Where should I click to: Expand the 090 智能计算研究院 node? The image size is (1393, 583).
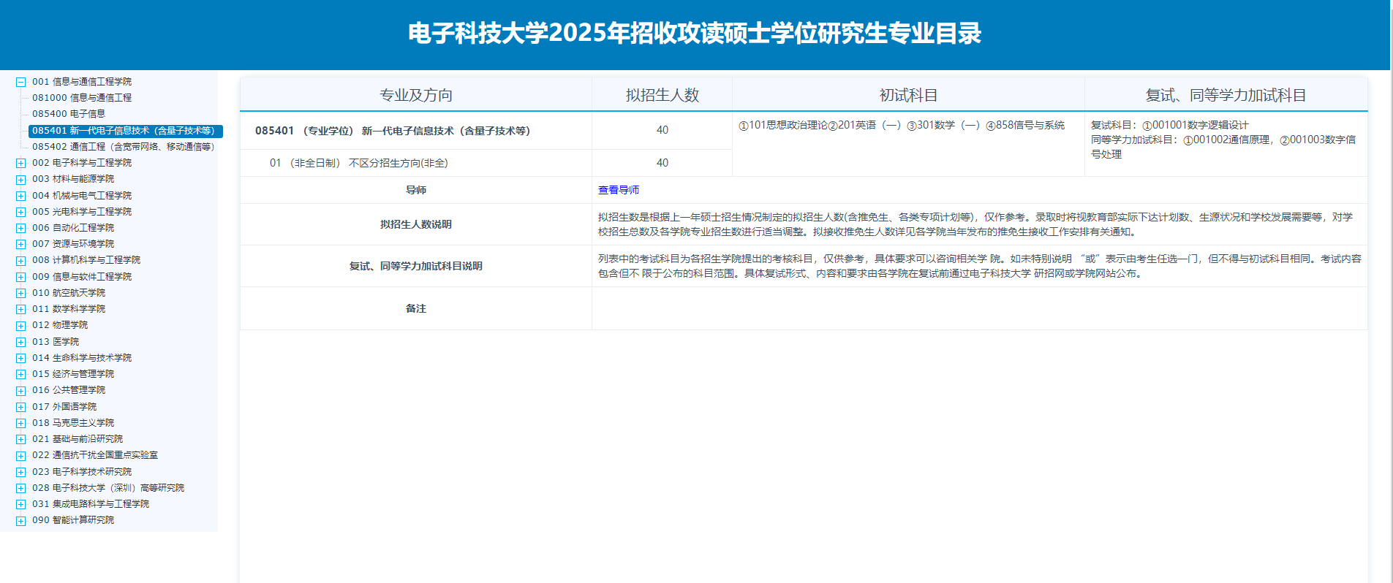[x=21, y=520]
